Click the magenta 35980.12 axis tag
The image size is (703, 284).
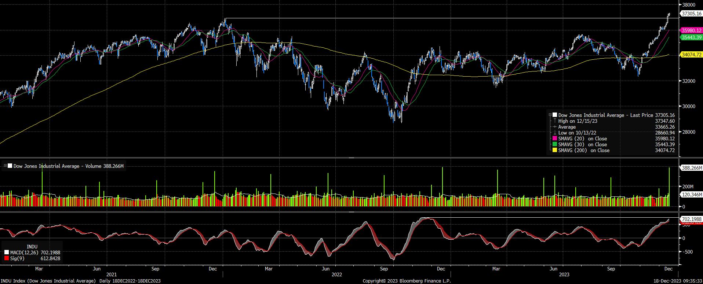tap(691, 30)
